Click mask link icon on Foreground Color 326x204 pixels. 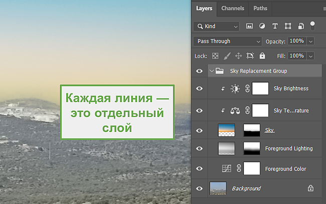click(x=239, y=168)
